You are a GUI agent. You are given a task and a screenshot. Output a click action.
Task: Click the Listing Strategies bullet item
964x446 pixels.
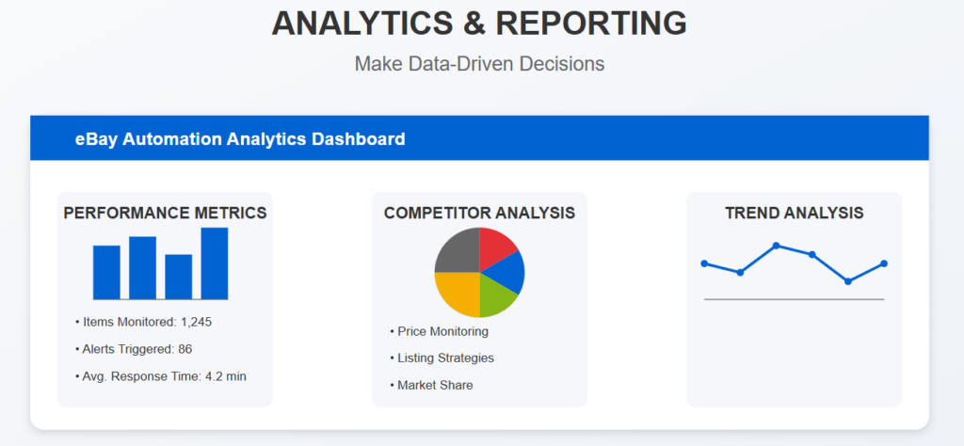tap(445, 358)
